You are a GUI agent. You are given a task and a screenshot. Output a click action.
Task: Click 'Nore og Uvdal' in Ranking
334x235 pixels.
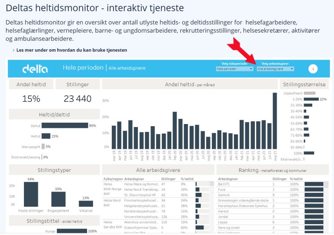(229, 228)
